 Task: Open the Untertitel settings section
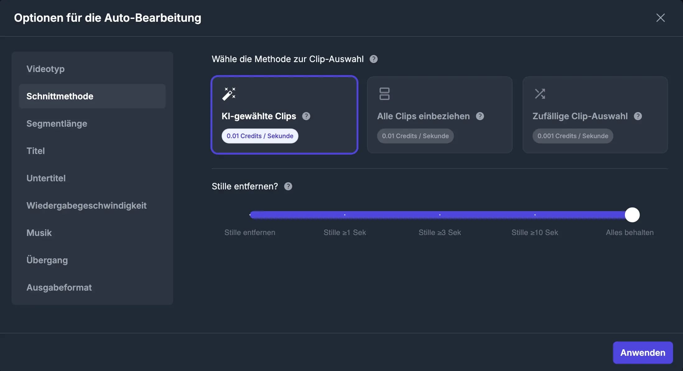pos(46,178)
